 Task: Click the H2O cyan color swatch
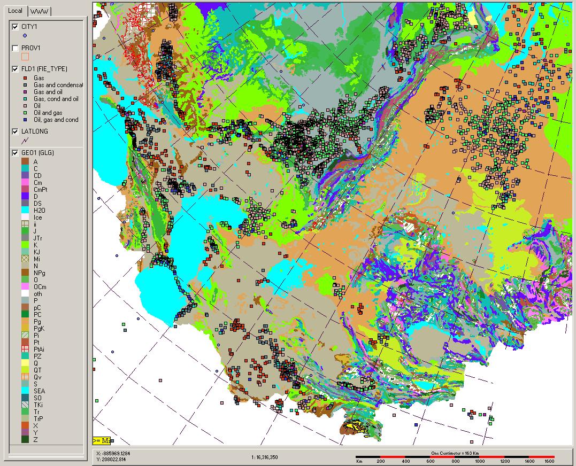point(25,210)
